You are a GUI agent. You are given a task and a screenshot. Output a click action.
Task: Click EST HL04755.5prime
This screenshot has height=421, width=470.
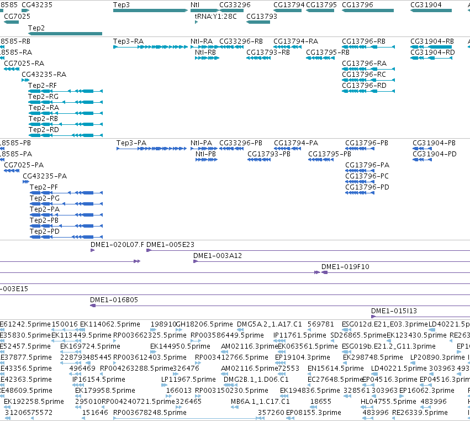pos(367,407)
